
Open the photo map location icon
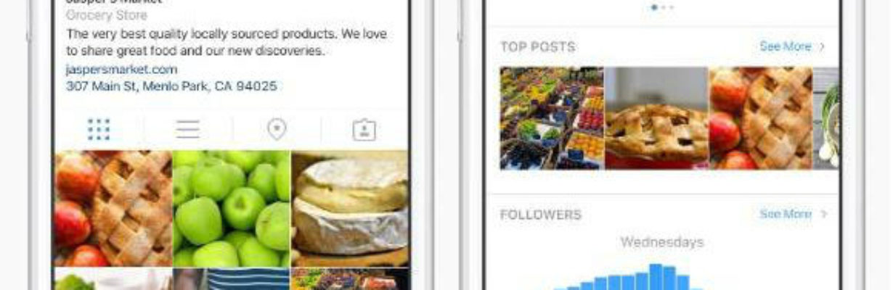[x=277, y=130]
